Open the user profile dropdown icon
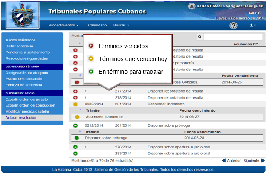 pos(253,26)
